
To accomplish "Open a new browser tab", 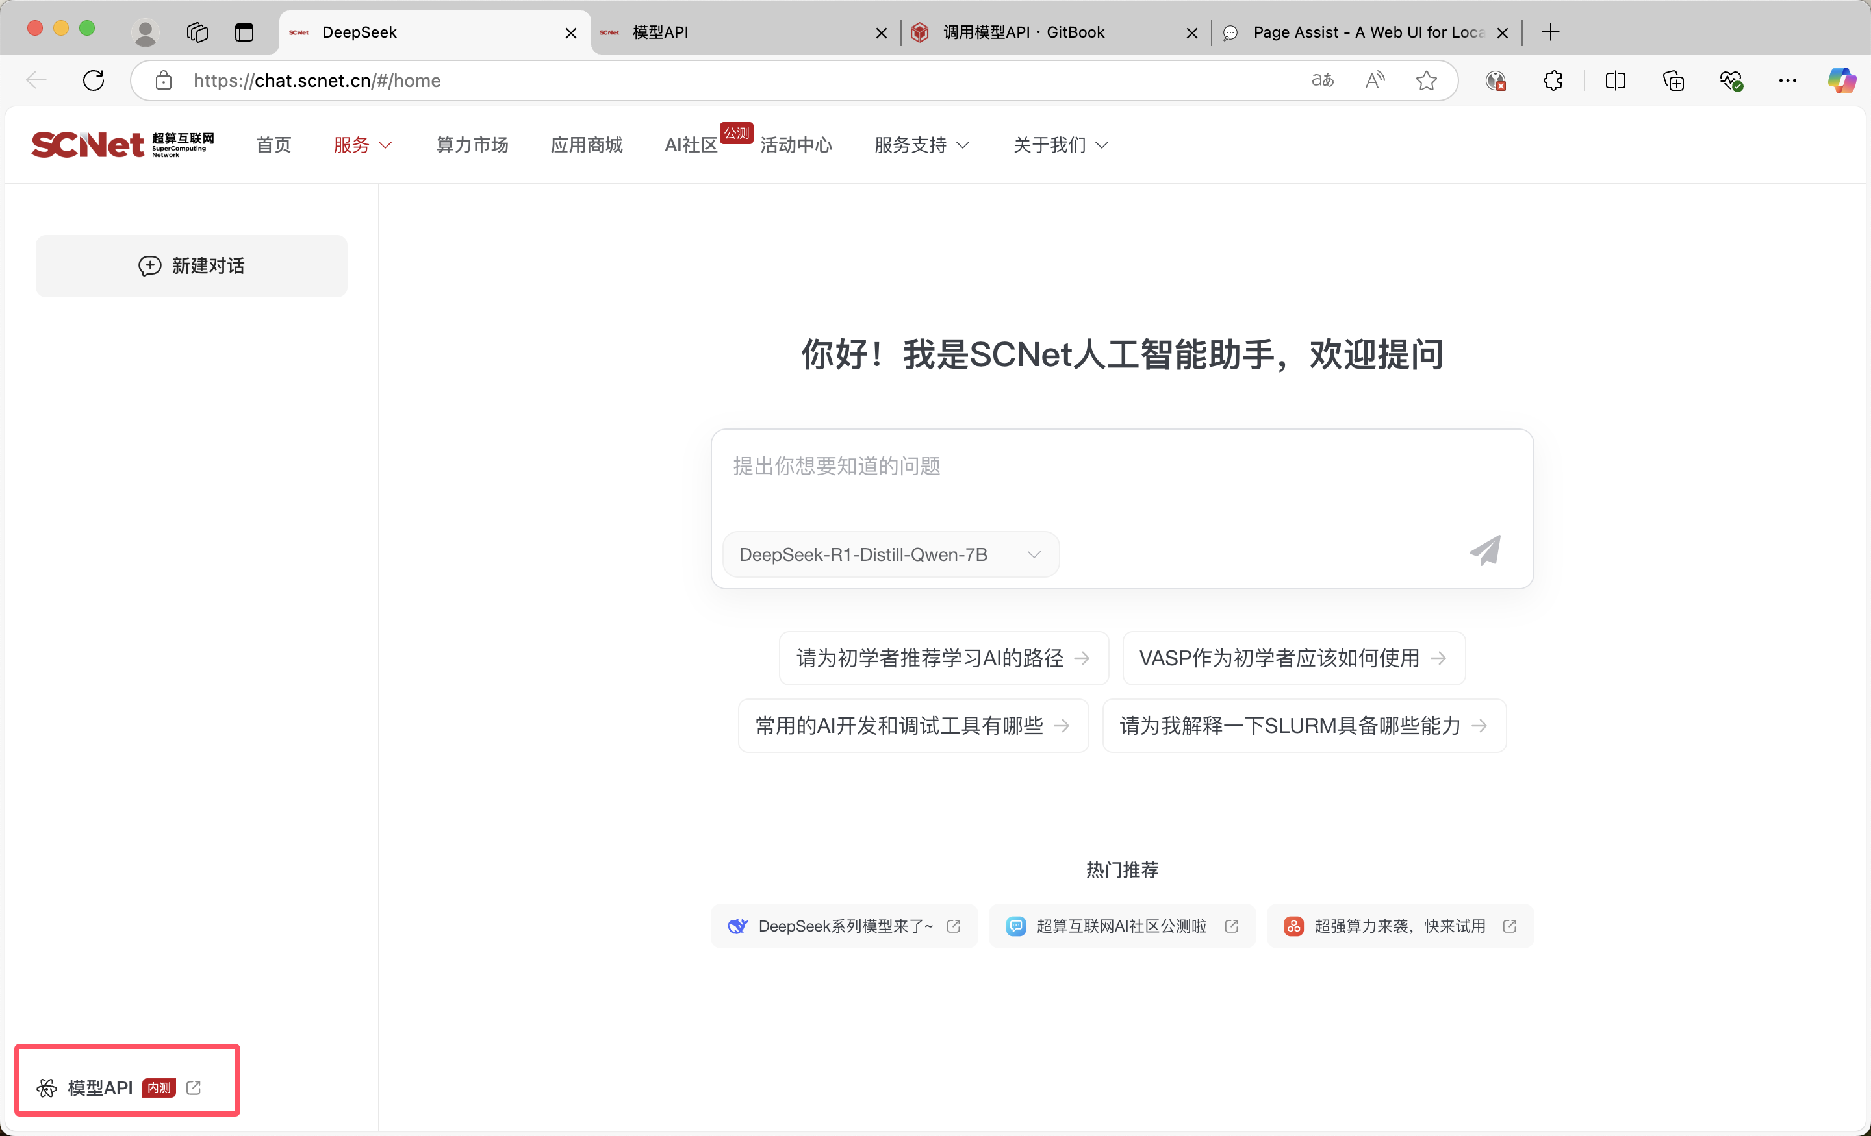I will [x=1551, y=32].
